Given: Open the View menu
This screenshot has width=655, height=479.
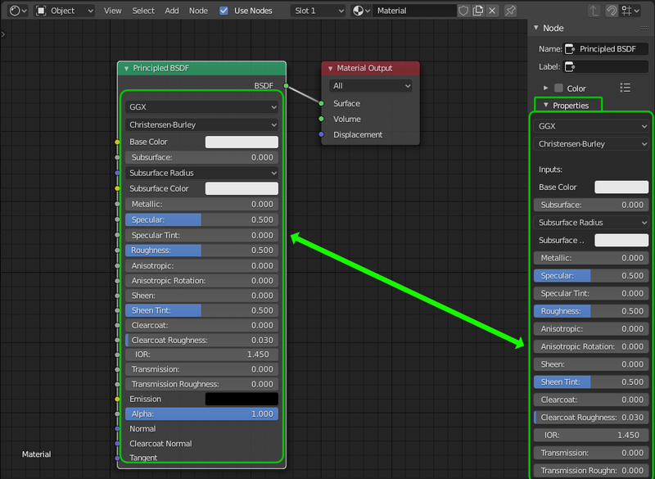Looking at the screenshot, I should coord(113,11).
